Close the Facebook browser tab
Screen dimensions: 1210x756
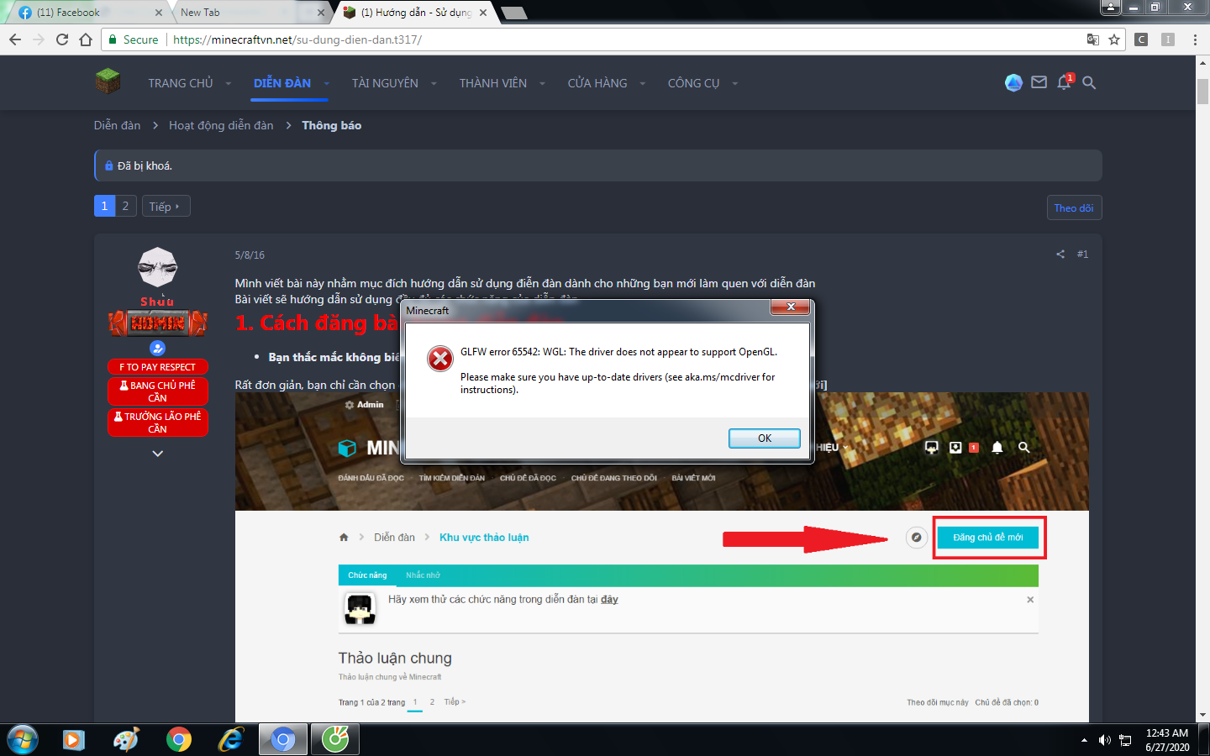159,13
